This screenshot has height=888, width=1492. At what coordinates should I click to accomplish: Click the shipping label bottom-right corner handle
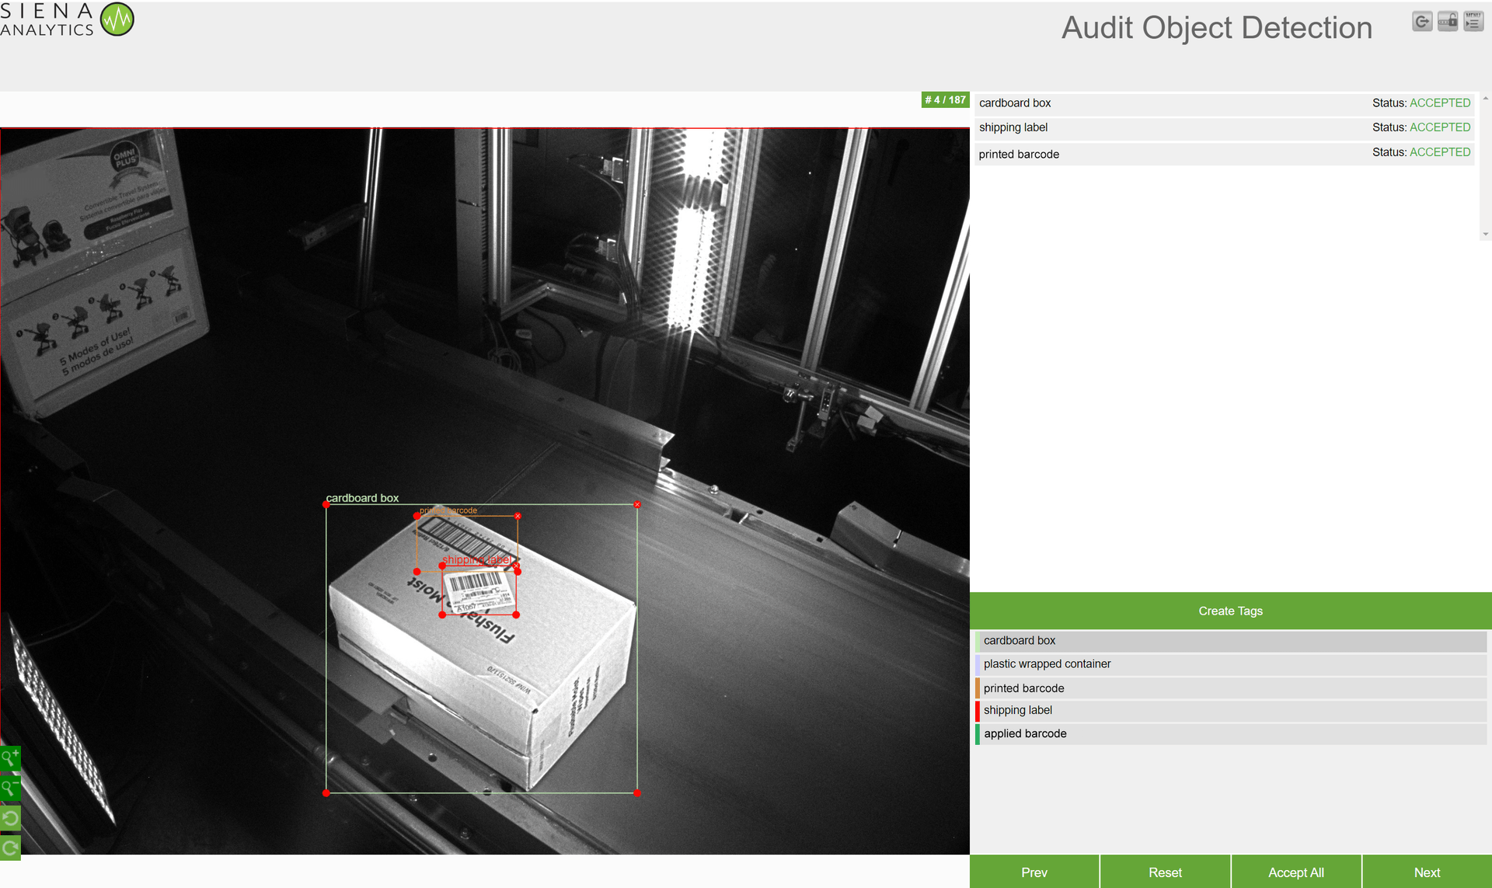point(516,615)
